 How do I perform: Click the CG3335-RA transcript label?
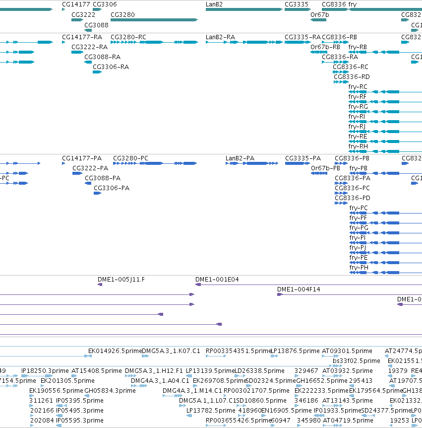(x=302, y=37)
